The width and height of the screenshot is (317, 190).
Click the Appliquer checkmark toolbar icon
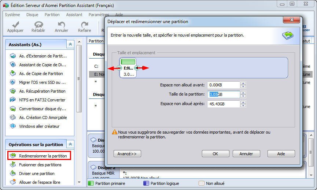point(15,25)
